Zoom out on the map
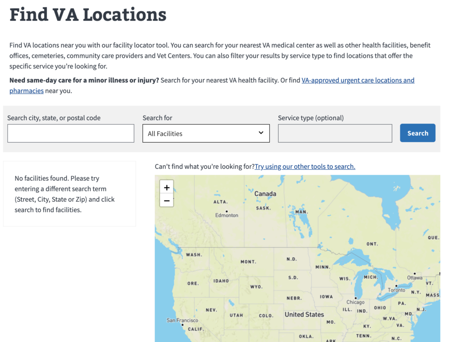The image size is (453, 342). pos(166,200)
